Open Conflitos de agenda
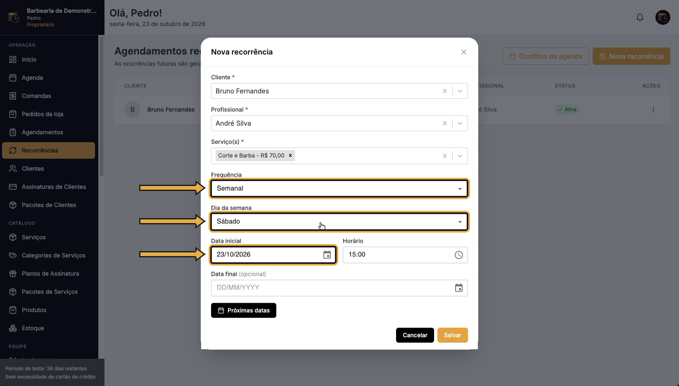679x386 pixels. 546,56
